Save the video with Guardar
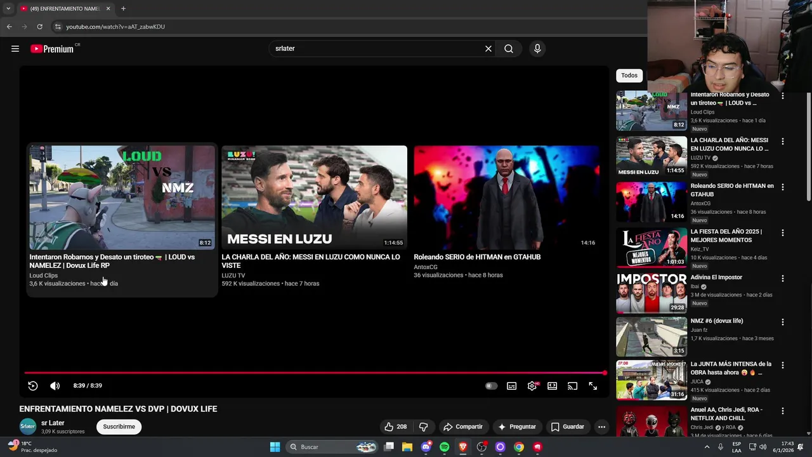 (568, 427)
